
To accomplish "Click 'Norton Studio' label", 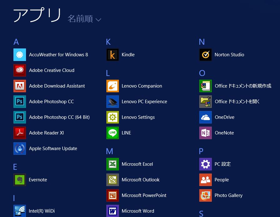I will (229, 55).
